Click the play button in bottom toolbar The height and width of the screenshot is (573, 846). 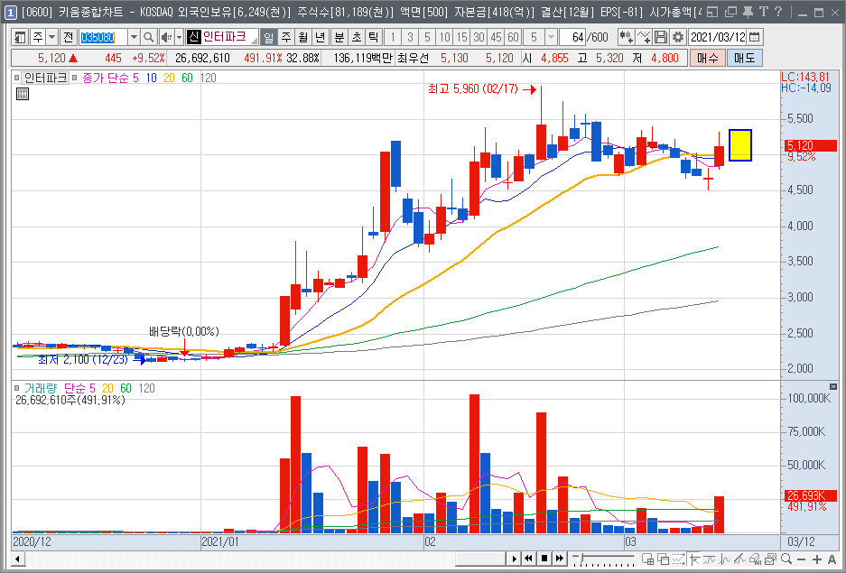point(514,559)
